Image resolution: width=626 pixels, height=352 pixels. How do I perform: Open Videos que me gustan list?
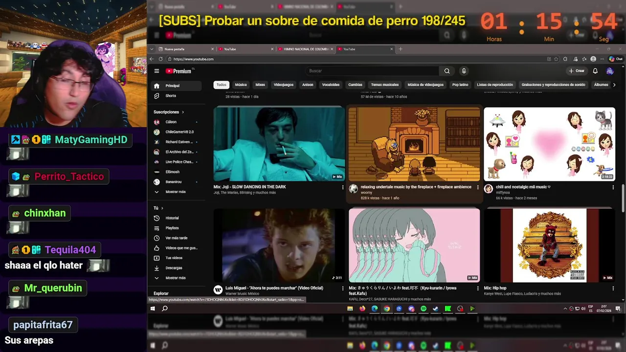(177, 248)
